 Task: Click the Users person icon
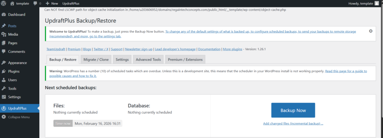[4, 80]
